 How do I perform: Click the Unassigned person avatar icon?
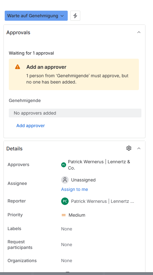(65, 180)
